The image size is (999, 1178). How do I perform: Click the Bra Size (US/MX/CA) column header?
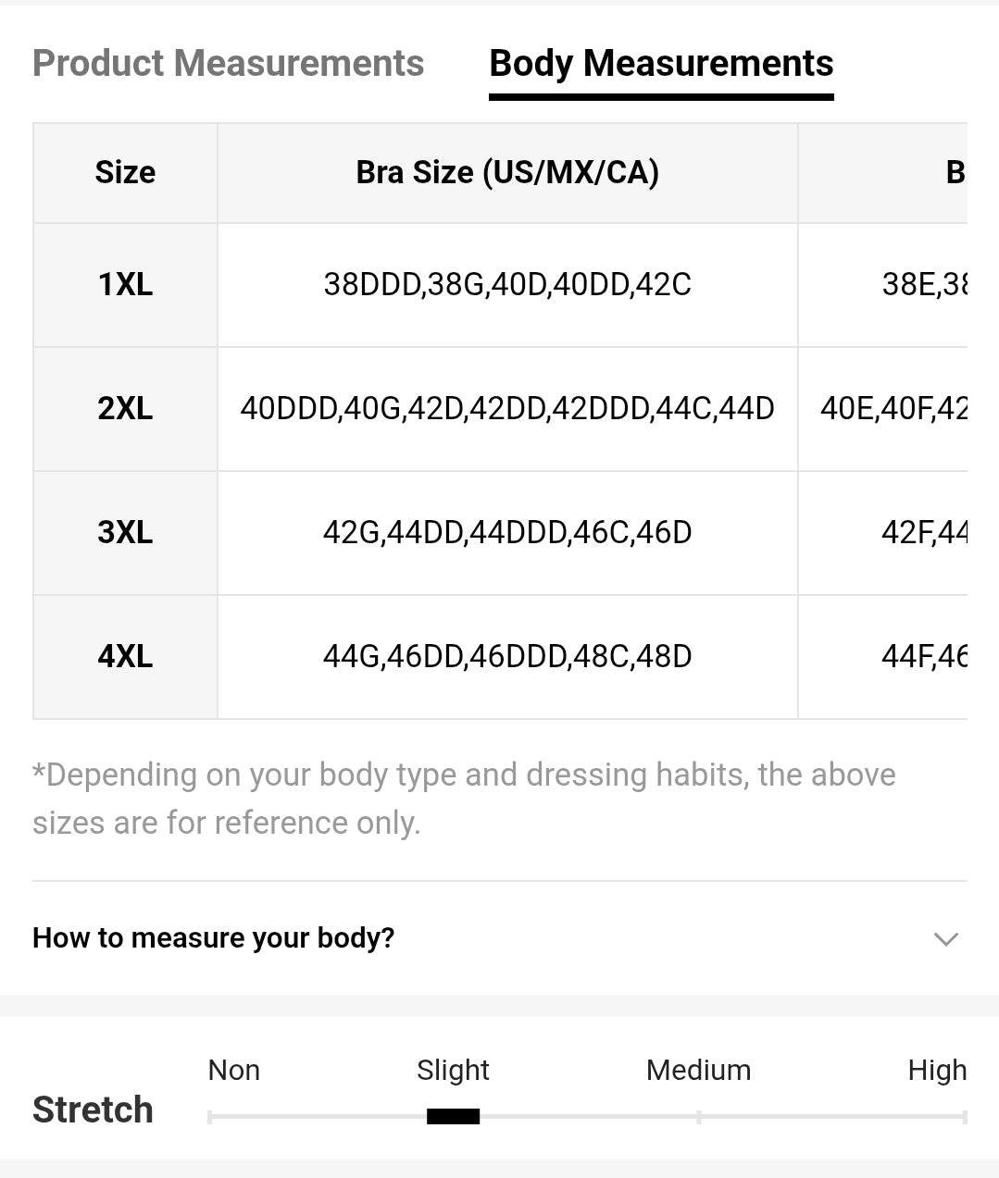click(507, 173)
